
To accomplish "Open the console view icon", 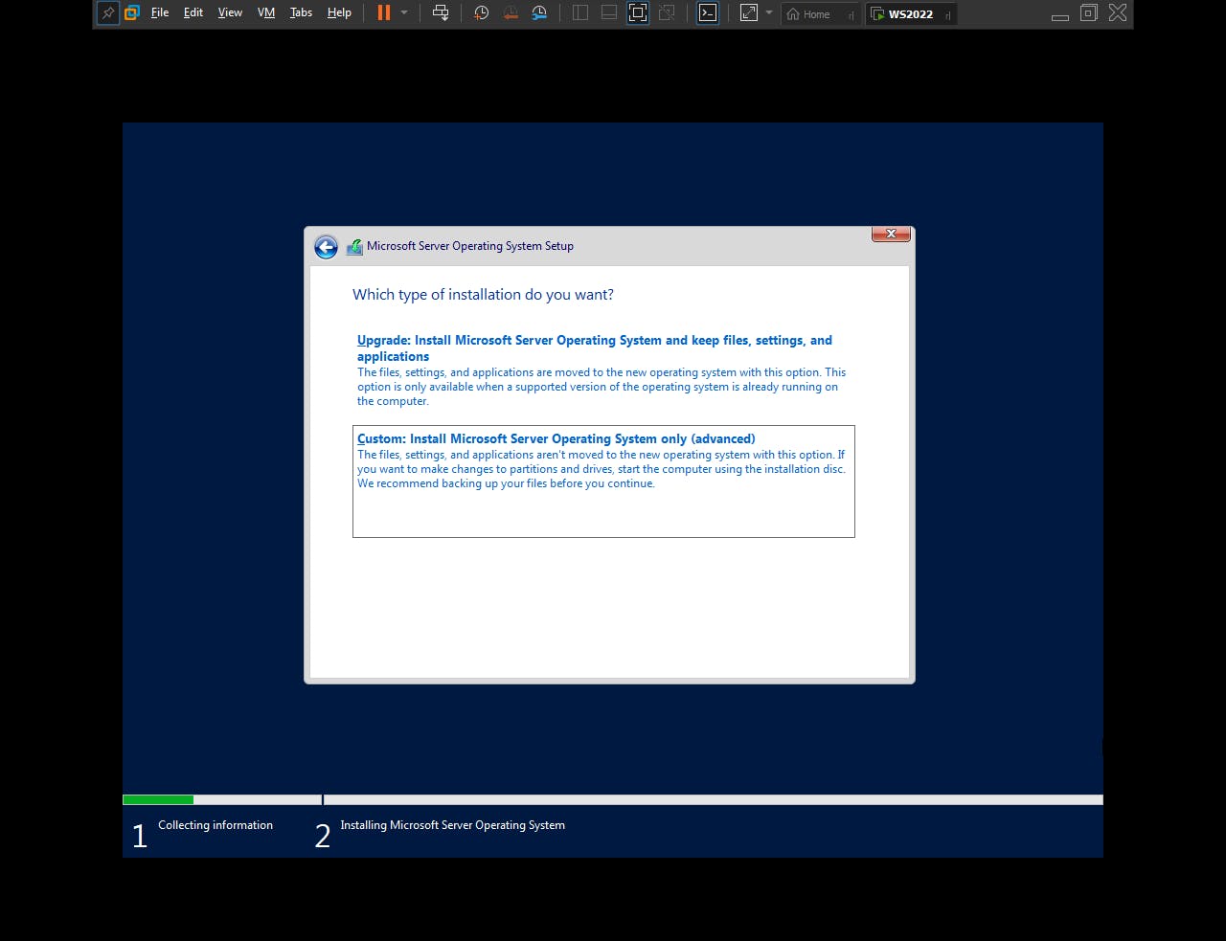I will (x=708, y=13).
